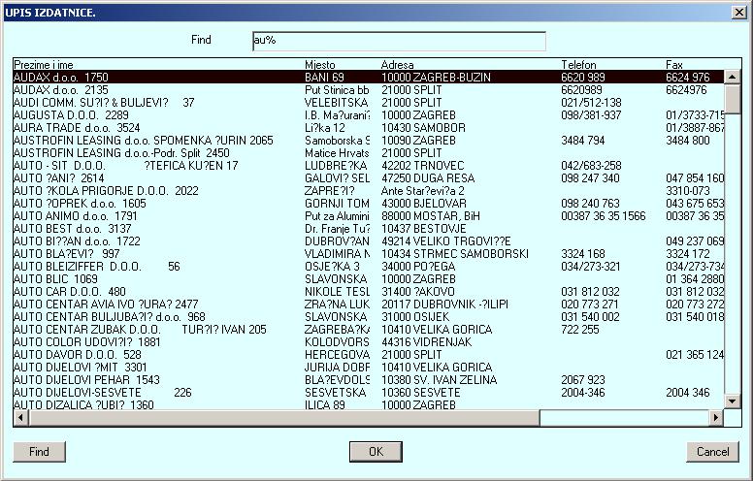
Task: Select the AUTO BEST d.o.o. 3137 row
Action: [369, 229]
